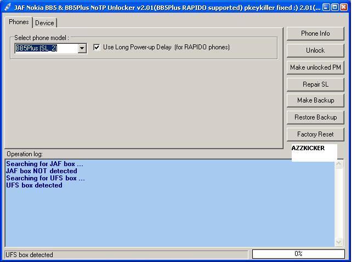Click the Repair SL button
Image resolution: width=357 pixels, height=262 pixels.
point(315,84)
